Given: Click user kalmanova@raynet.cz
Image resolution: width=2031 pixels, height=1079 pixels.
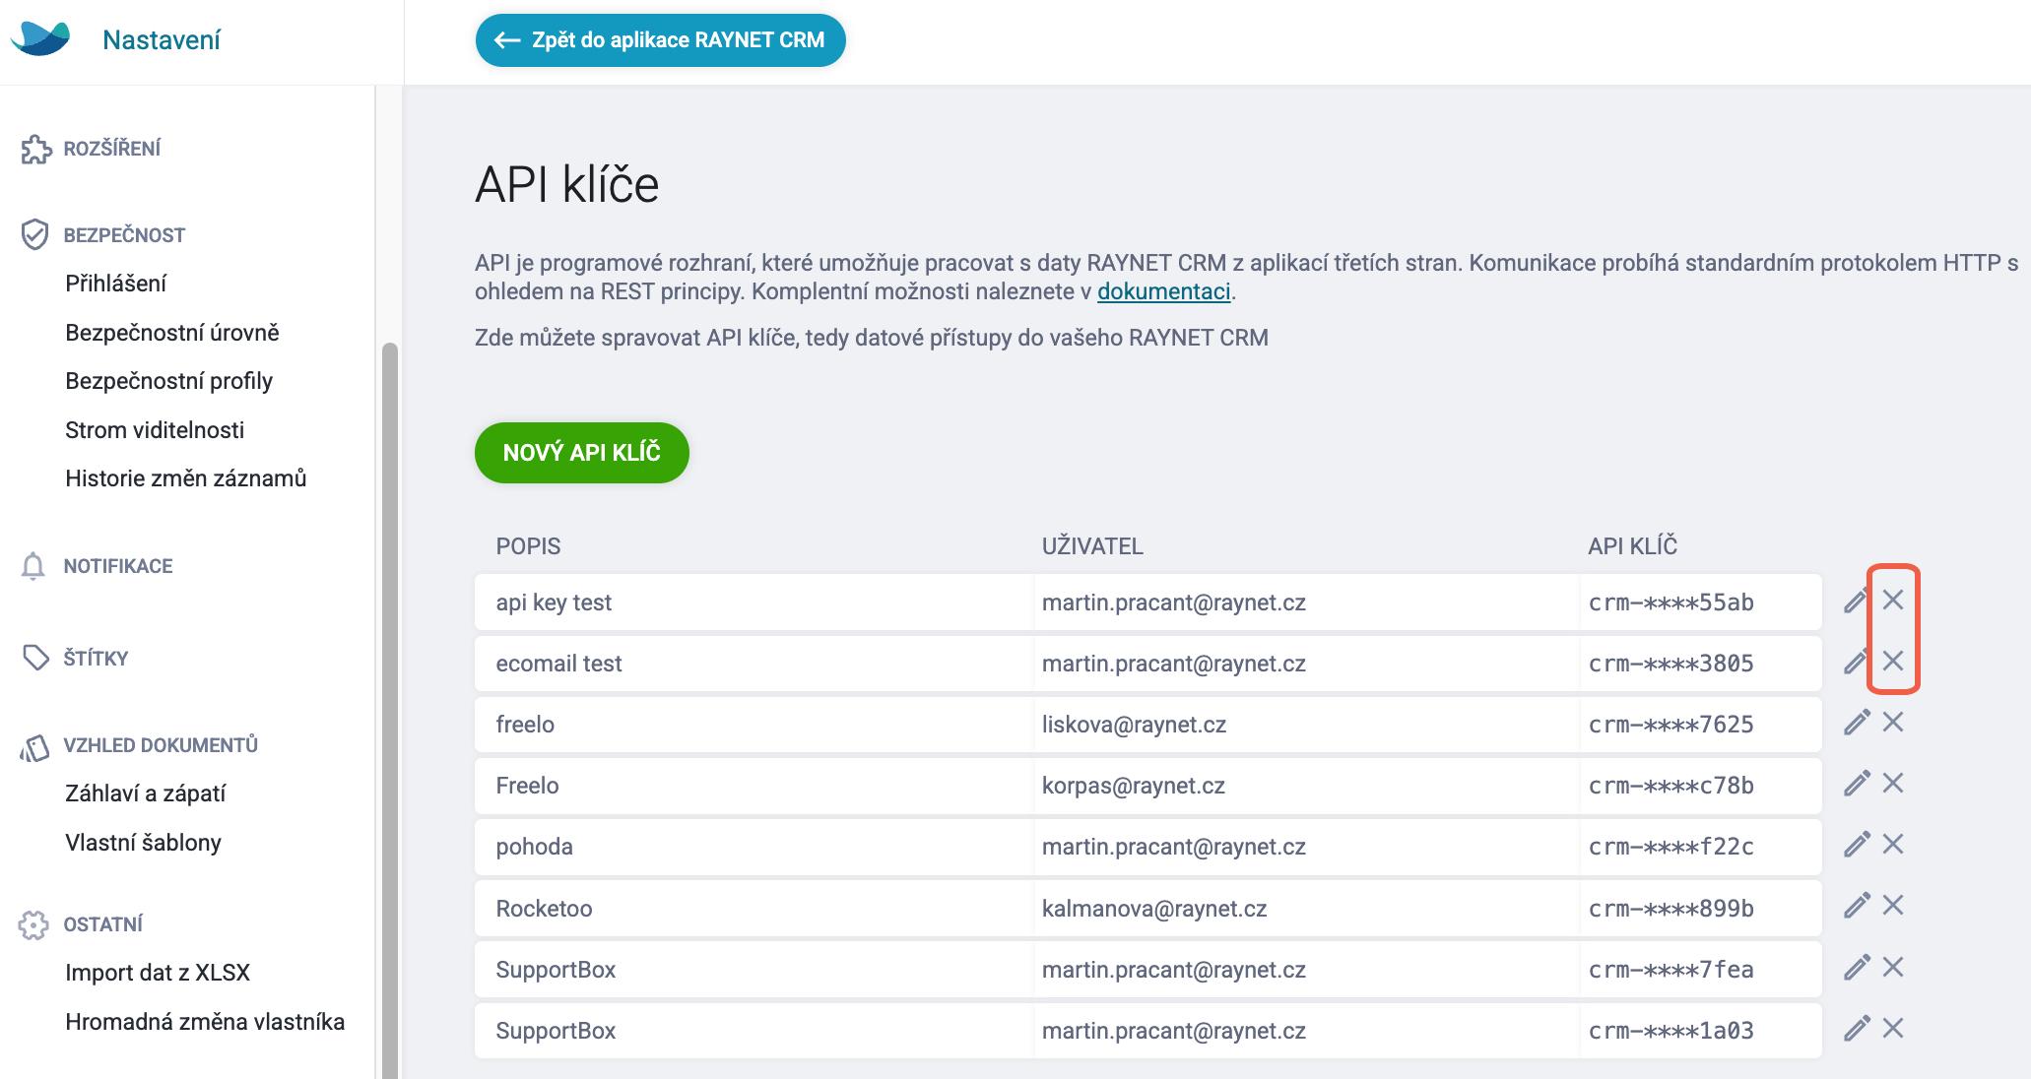Looking at the screenshot, I should (x=1154, y=908).
